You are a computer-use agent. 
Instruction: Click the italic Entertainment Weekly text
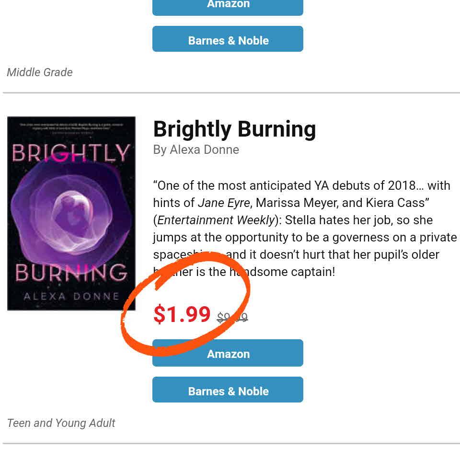[216, 220]
